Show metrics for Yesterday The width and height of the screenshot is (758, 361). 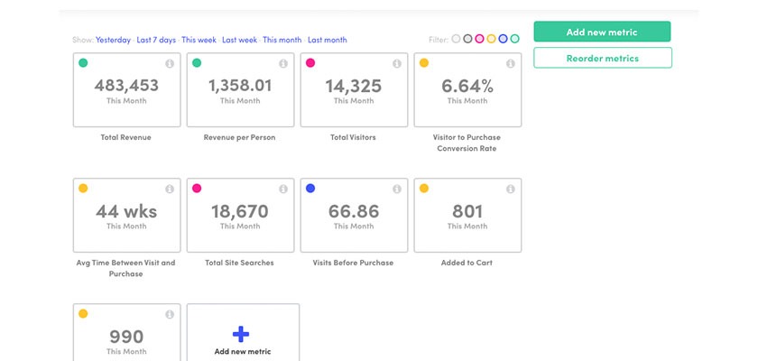[113, 41]
